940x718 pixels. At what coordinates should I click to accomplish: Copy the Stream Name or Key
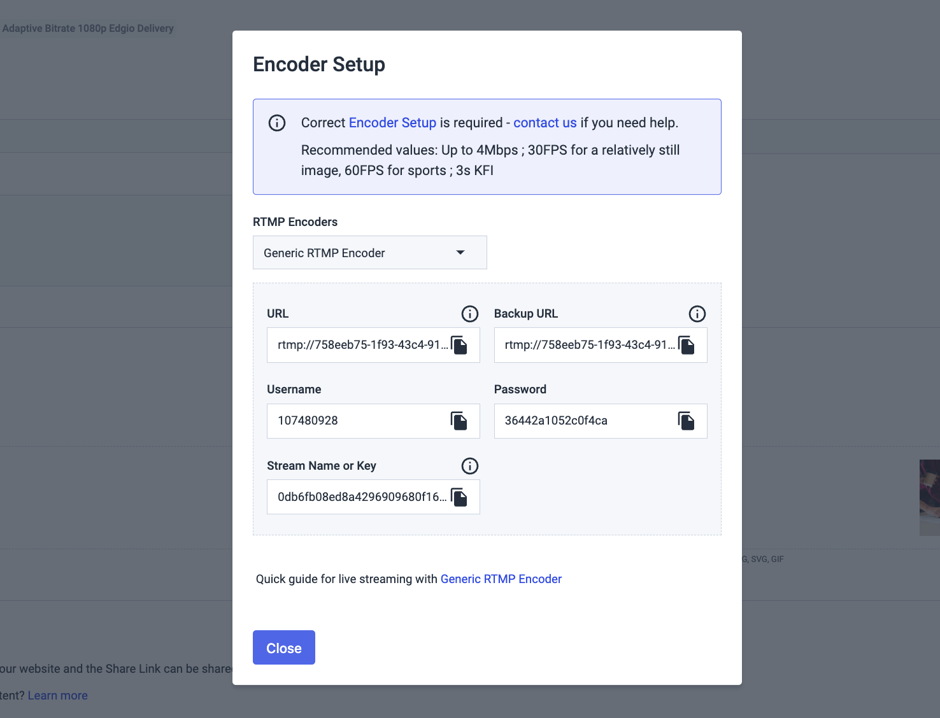coord(459,497)
